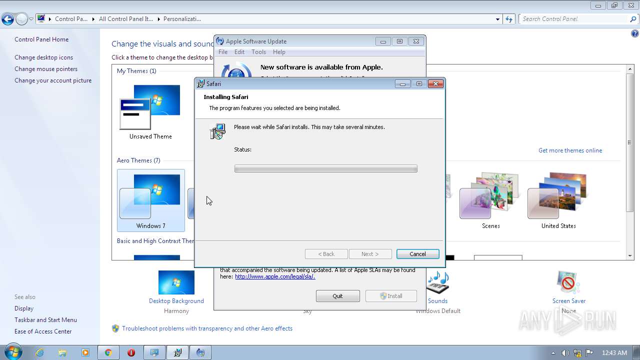
Task: Click the themes list scrollbar thumb
Action: click(630, 142)
